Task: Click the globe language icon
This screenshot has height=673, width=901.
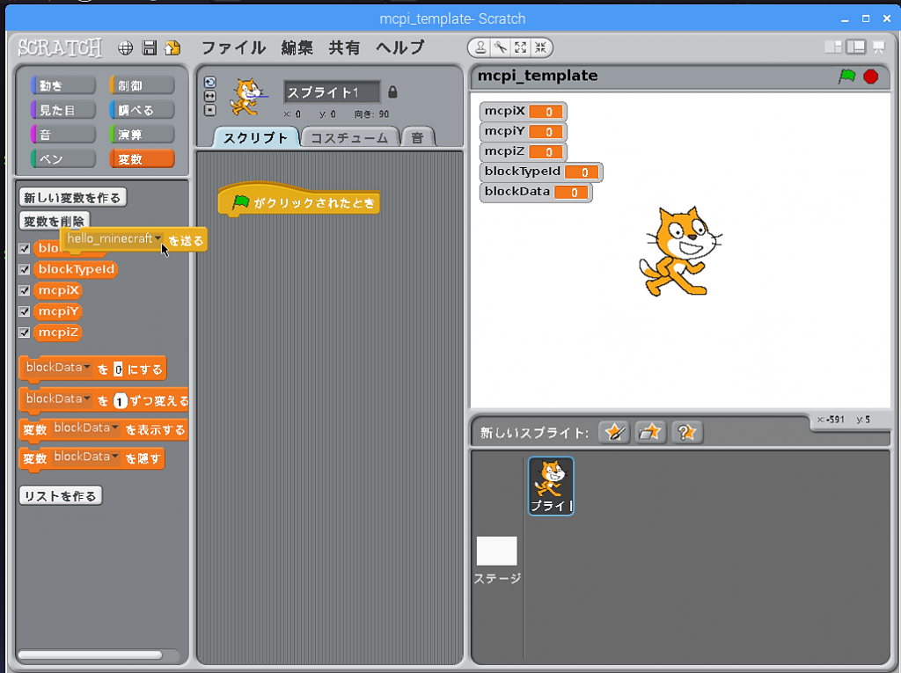Action: click(x=126, y=48)
